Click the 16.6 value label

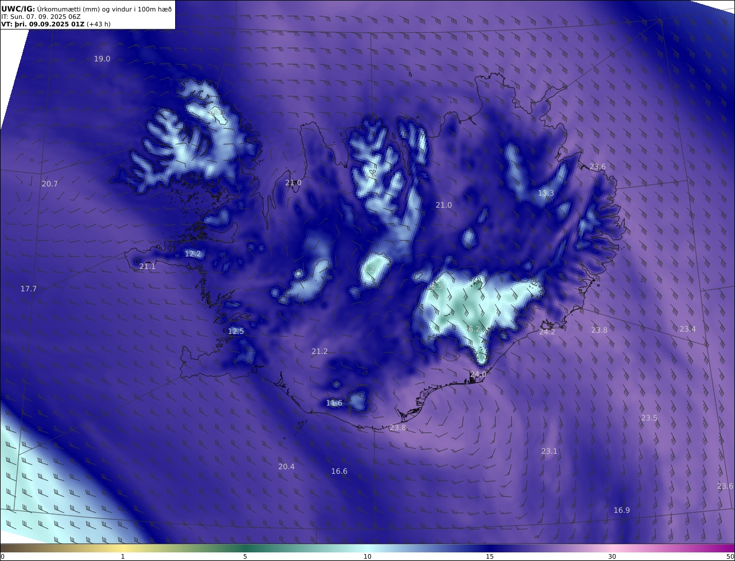[x=339, y=472]
